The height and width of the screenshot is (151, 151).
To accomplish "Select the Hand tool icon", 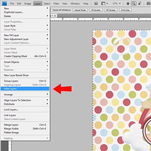I will pyautogui.click(x=128, y=4).
